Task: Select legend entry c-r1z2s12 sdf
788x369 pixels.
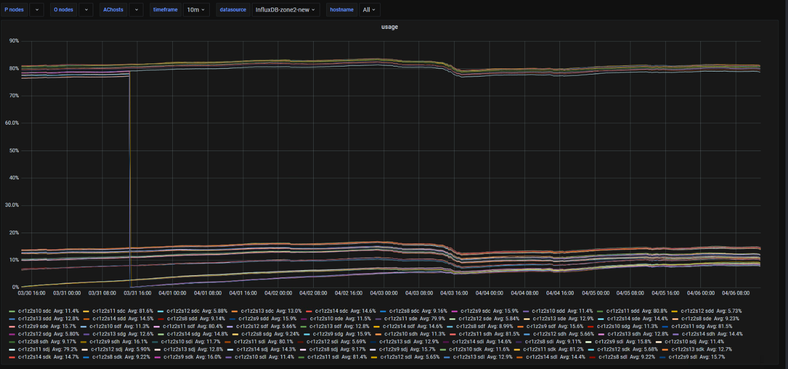Action: tap(251, 326)
